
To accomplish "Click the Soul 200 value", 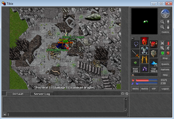I will 135,70.
